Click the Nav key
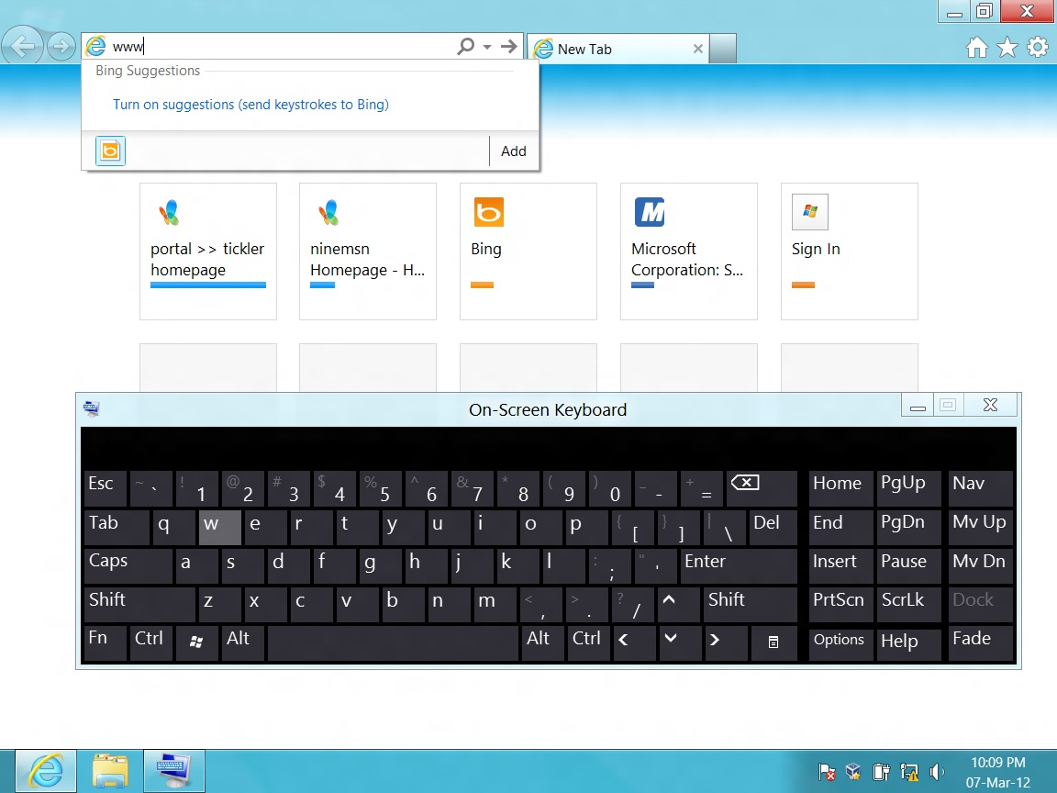Image resolution: width=1057 pixels, height=793 pixels. tap(980, 489)
